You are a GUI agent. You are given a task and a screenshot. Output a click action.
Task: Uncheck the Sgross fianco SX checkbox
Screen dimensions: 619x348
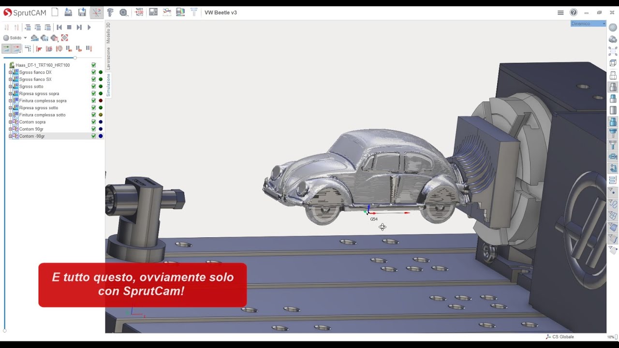pos(94,79)
